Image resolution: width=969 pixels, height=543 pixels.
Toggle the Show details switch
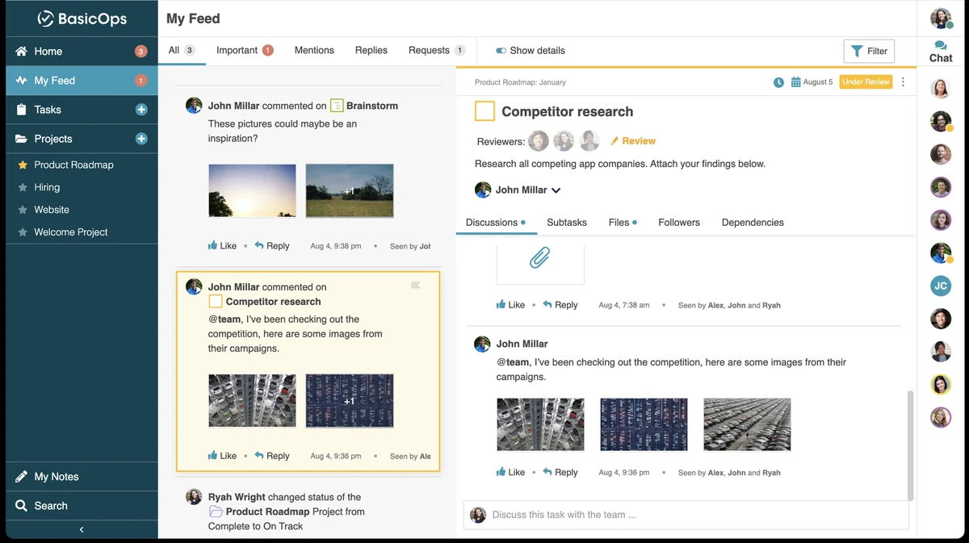click(x=501, y=50)
